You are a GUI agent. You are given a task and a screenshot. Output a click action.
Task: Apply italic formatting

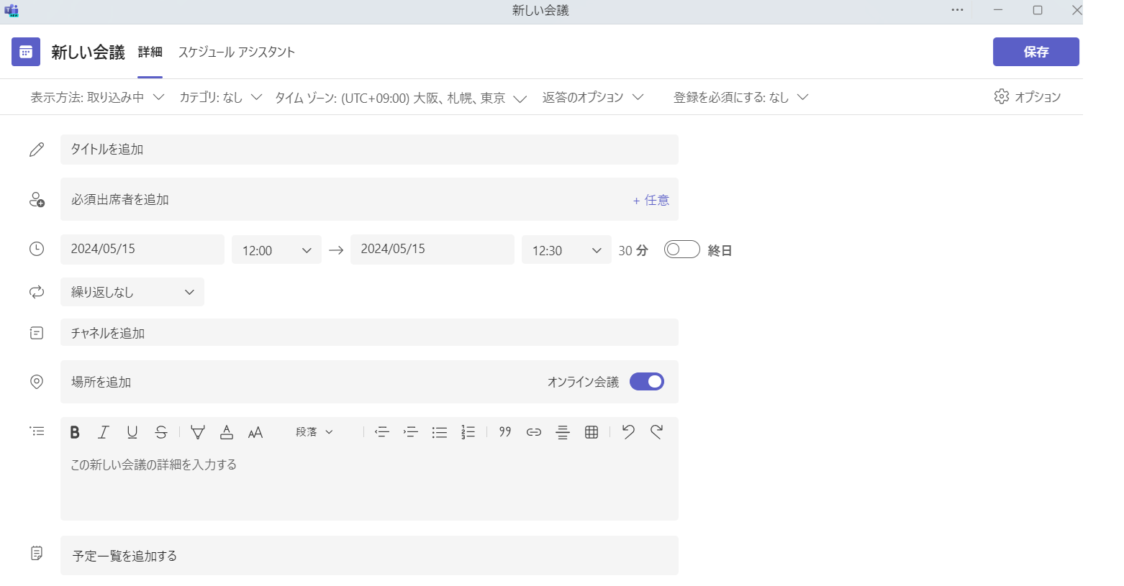click(104, 432)
